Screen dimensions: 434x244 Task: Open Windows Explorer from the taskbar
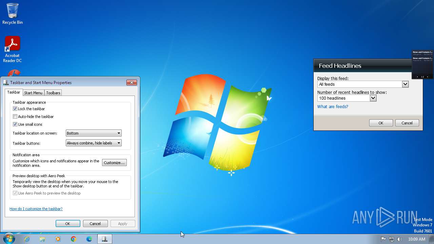click(42, 239)
